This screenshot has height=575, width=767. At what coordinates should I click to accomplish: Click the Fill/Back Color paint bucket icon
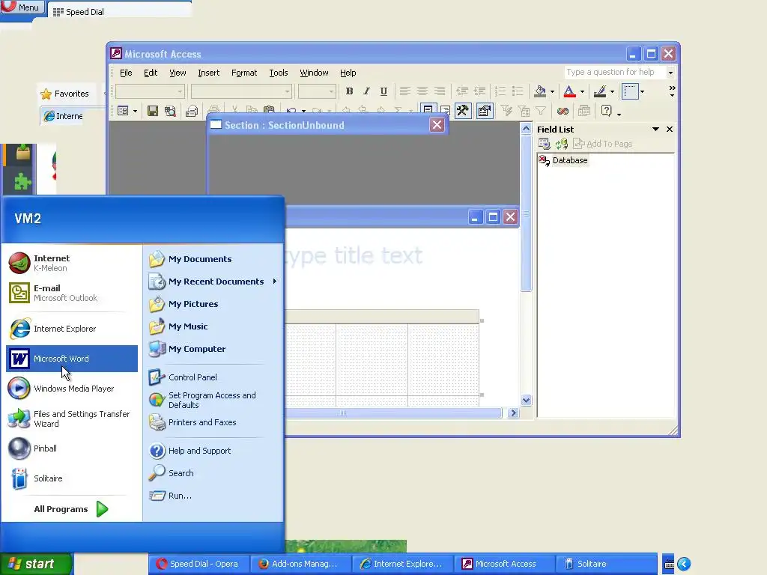(540, 91)
